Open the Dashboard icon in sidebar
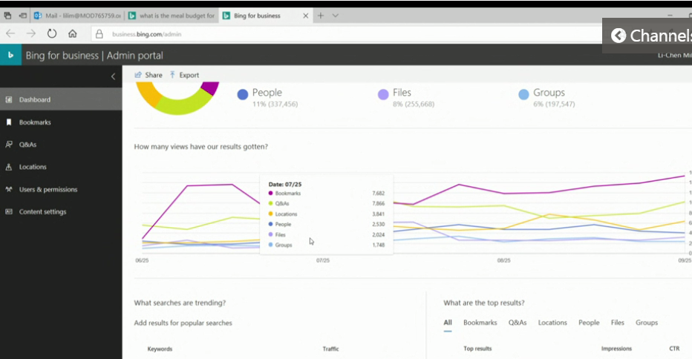Image resolution: width=692 pixels, height=359 pixels. tap(9, 99)
